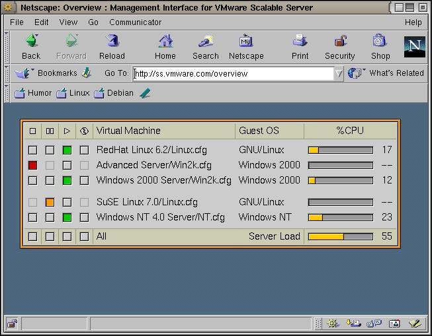The image size is (432, 336).
Task: Click the green pencil personal toolbar icon
Action: pyautogui.click(x=145, y=93)
